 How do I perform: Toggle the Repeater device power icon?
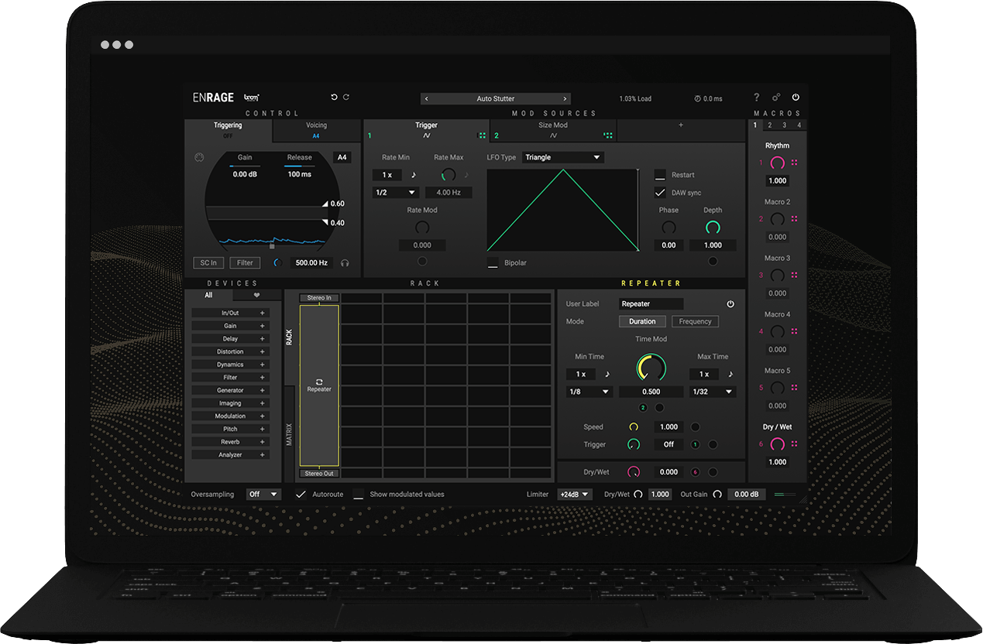pyautogui.click(x=730, y=304)
